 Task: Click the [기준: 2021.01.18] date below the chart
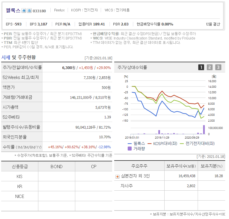click(211, 157)
